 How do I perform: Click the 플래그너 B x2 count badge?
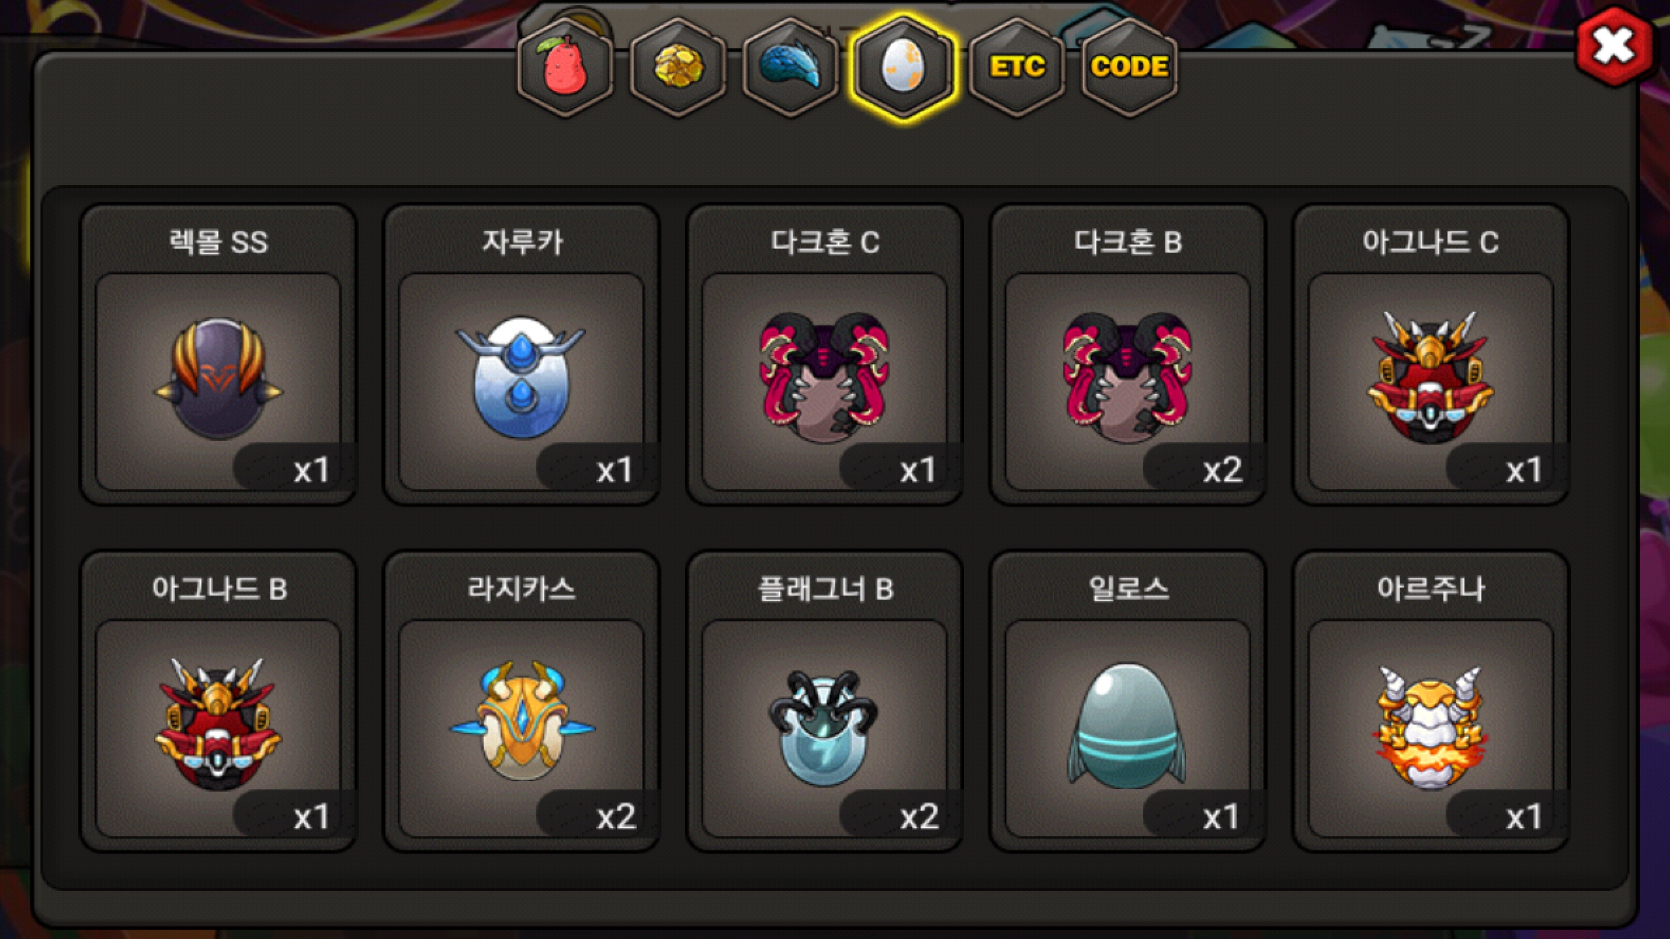900,814
